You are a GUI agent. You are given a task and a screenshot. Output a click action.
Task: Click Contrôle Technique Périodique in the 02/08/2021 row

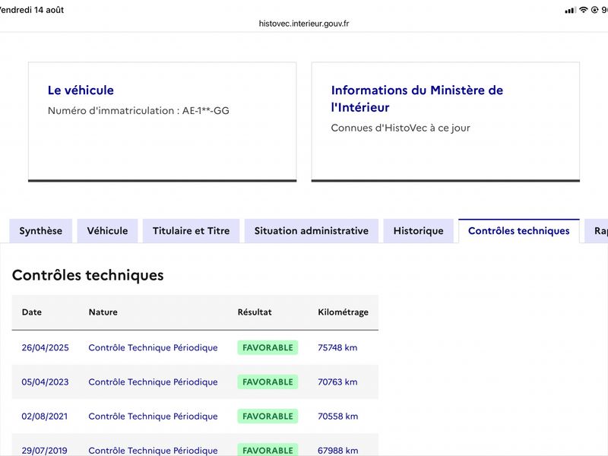point(154,416)
